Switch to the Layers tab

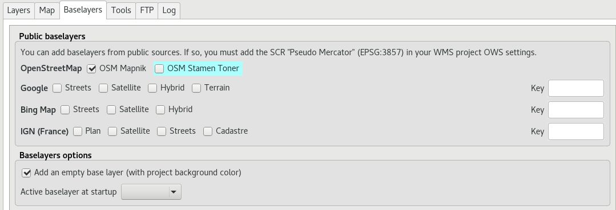point(18,11)
